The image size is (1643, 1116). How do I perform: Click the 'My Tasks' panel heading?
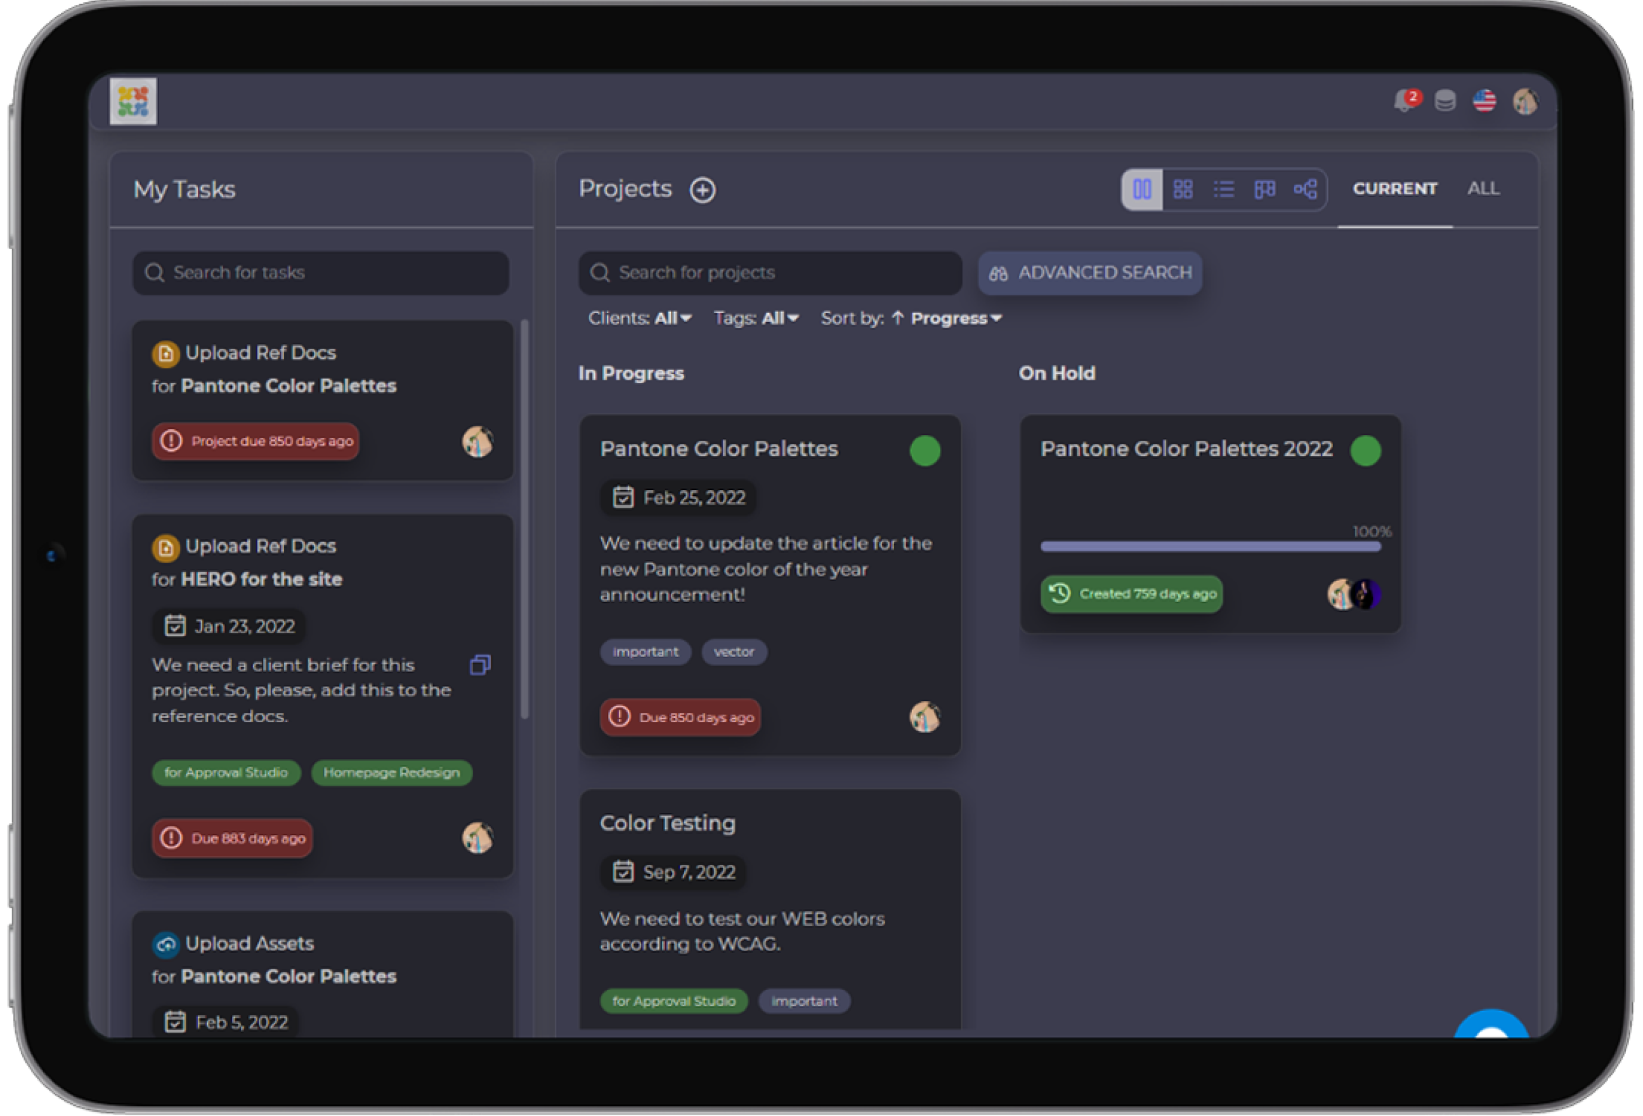(185, 190)
